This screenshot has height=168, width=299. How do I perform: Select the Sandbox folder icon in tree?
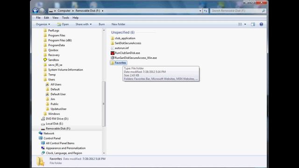[45, 60]
